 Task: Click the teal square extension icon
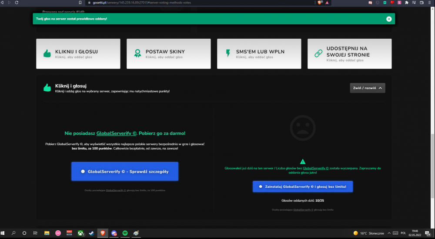[x=385, y=3]
